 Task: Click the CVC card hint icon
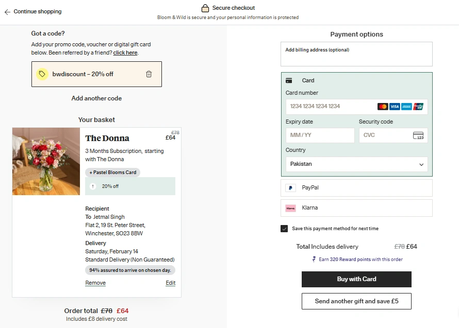click(418, 135)
